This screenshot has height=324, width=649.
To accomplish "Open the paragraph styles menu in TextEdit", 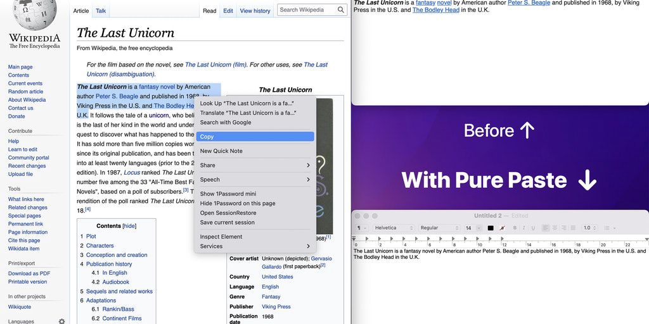I will point(361,228).
